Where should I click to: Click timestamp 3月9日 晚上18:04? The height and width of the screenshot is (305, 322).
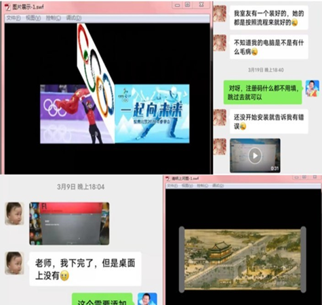pyautogui.click(x=81, y=187)
